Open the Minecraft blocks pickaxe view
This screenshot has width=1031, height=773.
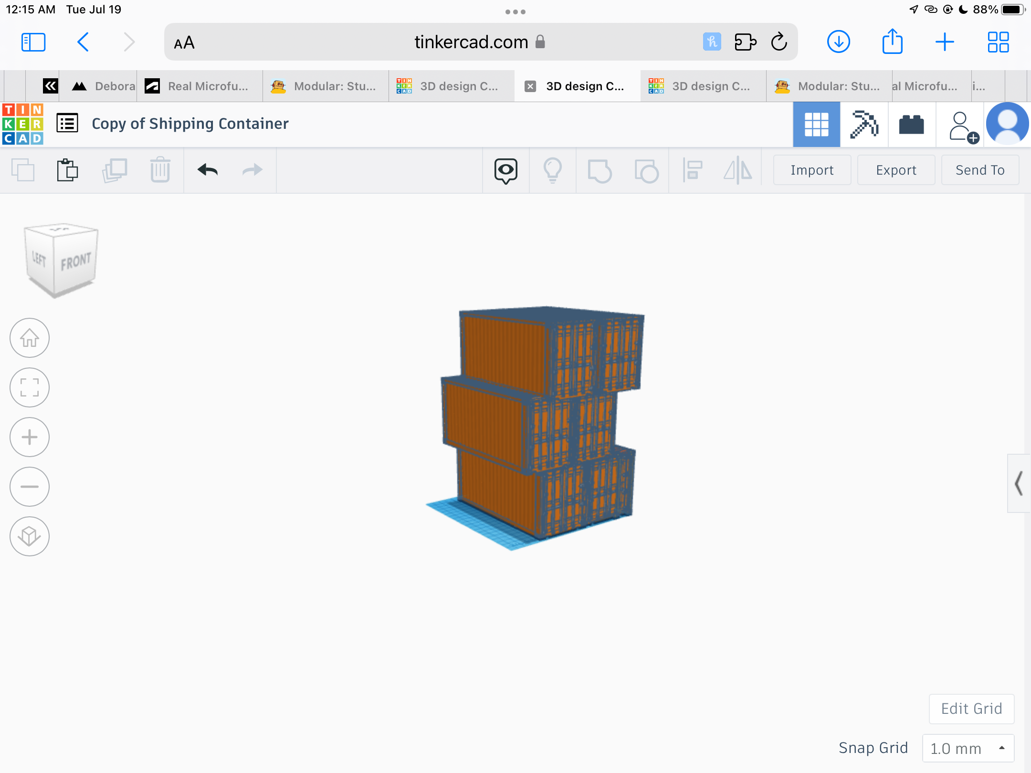click(864, 125)
